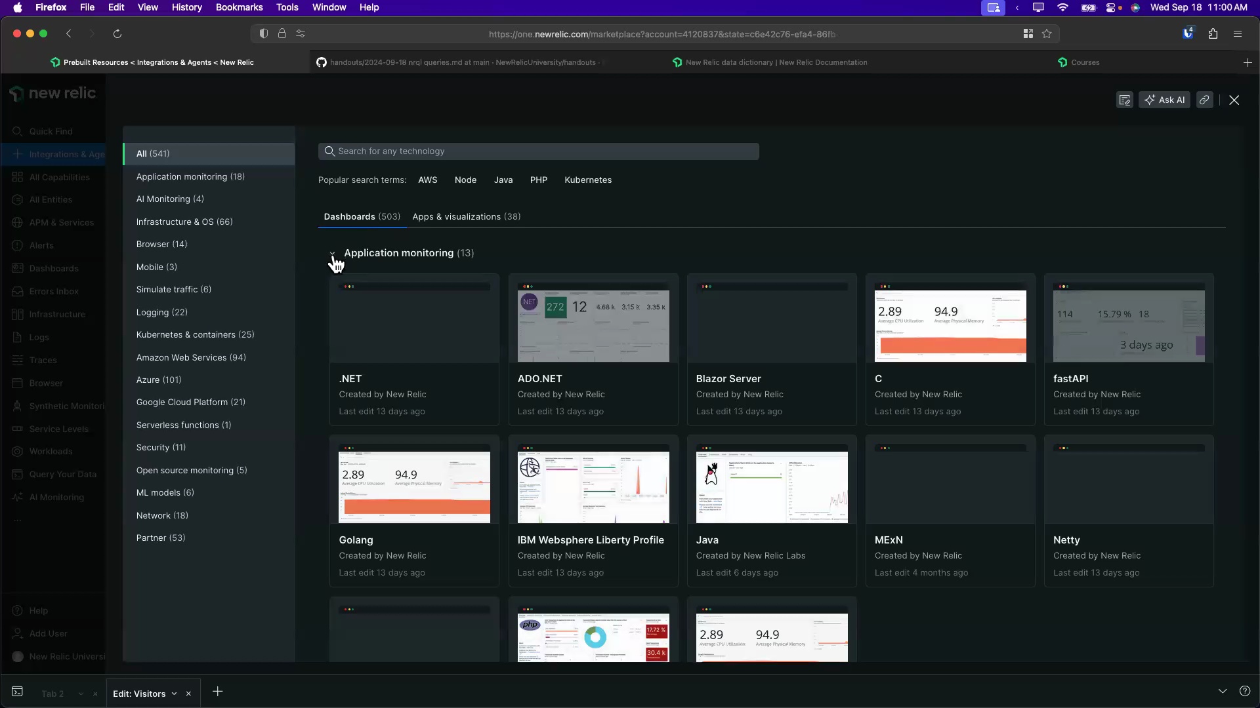Click the tracking protection shield icon
1260x708 pixels.
tap(264, 34)
